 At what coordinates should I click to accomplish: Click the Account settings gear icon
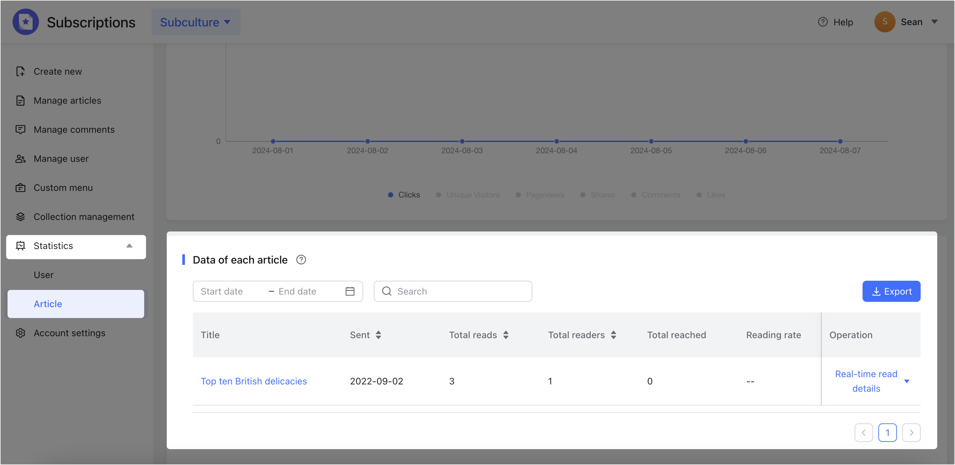(20, 333)
